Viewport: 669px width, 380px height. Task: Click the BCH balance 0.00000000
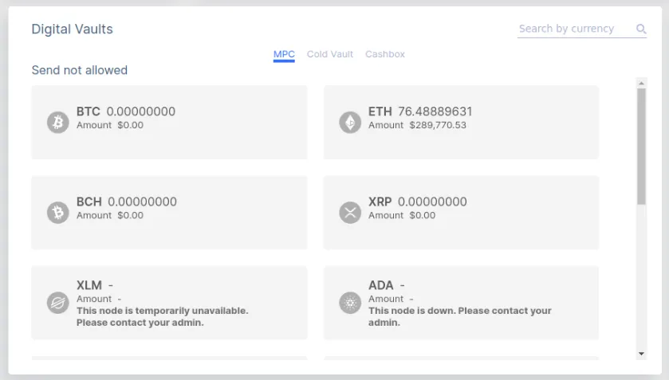142,202
